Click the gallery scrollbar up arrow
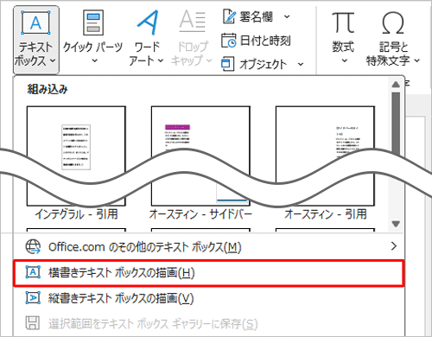 coord(396,85)
